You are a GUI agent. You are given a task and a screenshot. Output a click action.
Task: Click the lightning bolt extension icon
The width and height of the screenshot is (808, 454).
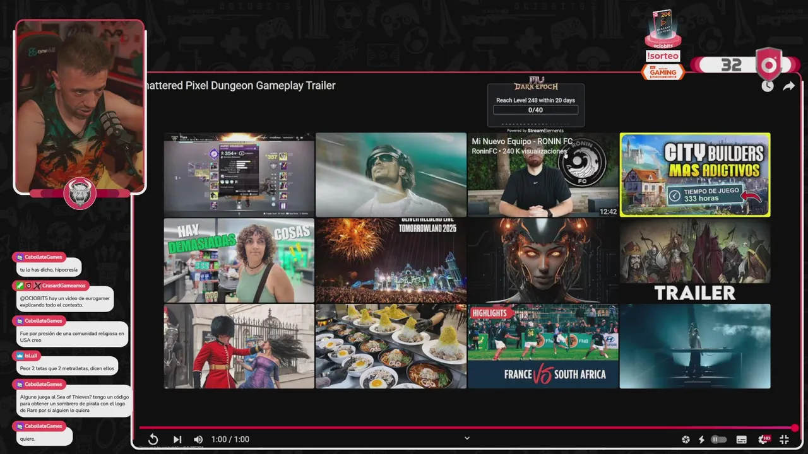701,439
